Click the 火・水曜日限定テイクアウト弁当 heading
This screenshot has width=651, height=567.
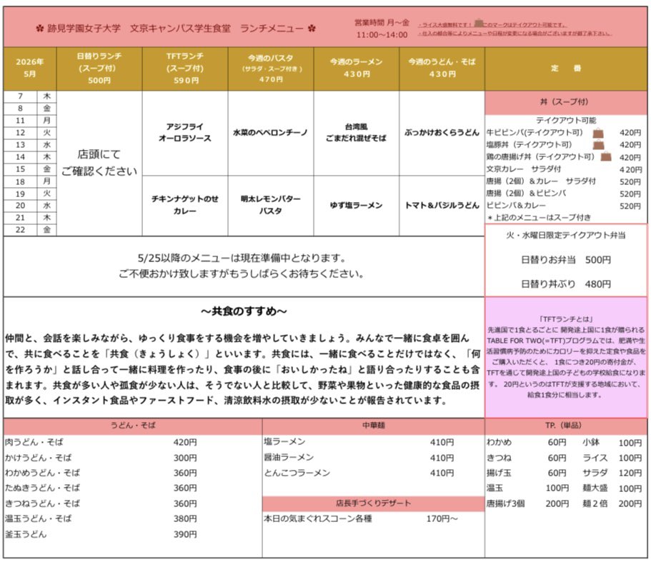point(566,235)
